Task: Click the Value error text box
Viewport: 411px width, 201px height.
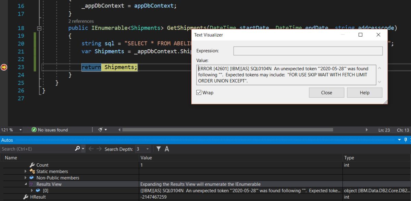Action: 287,75
